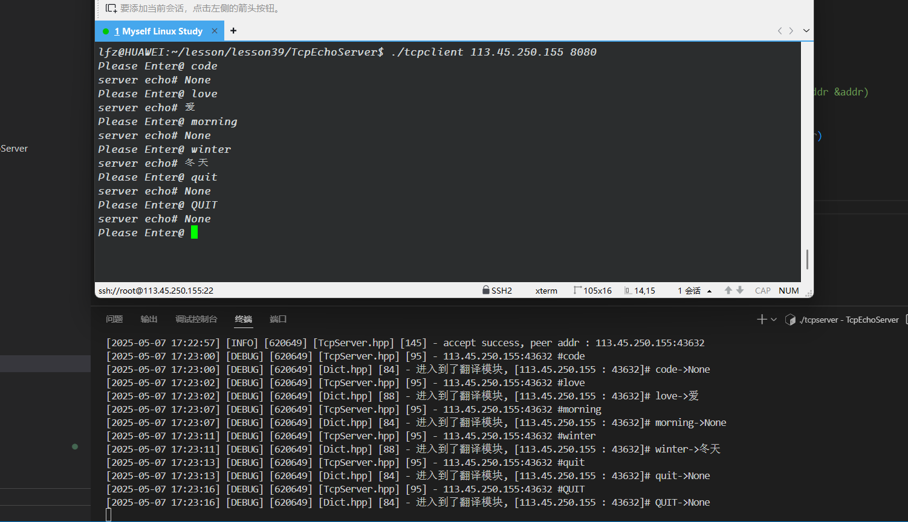Go to previous Xshell tab with left arrow
This screenshot has height=522, width=908.
click(x=780, y=31)
